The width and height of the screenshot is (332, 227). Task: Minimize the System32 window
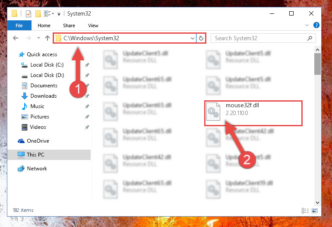click(272, 13)
